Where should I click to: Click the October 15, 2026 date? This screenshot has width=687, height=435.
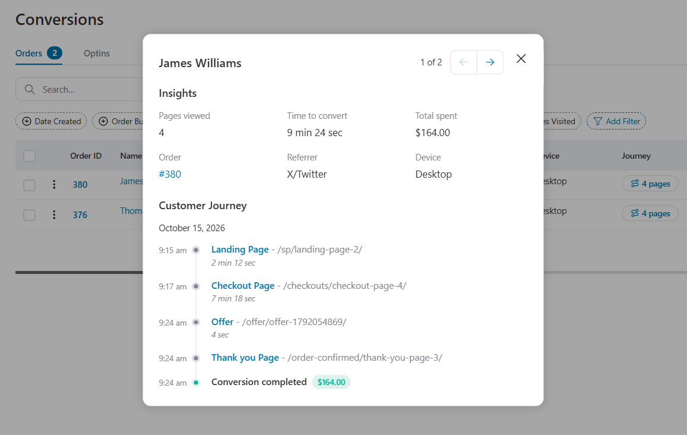coord(192,228)
